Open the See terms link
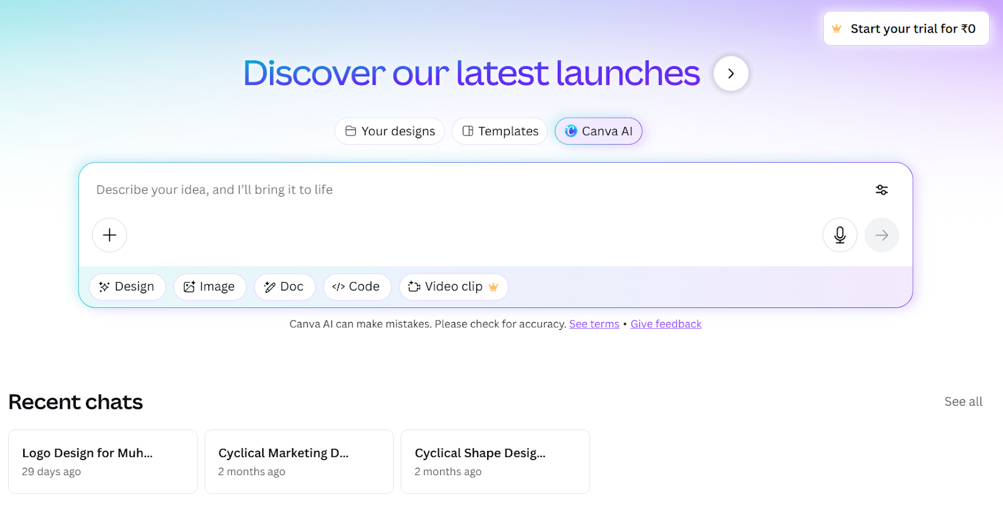Image resolution: width=1003 pixels, height=514 pixels. pyautogui.click(x=594, y=324)
